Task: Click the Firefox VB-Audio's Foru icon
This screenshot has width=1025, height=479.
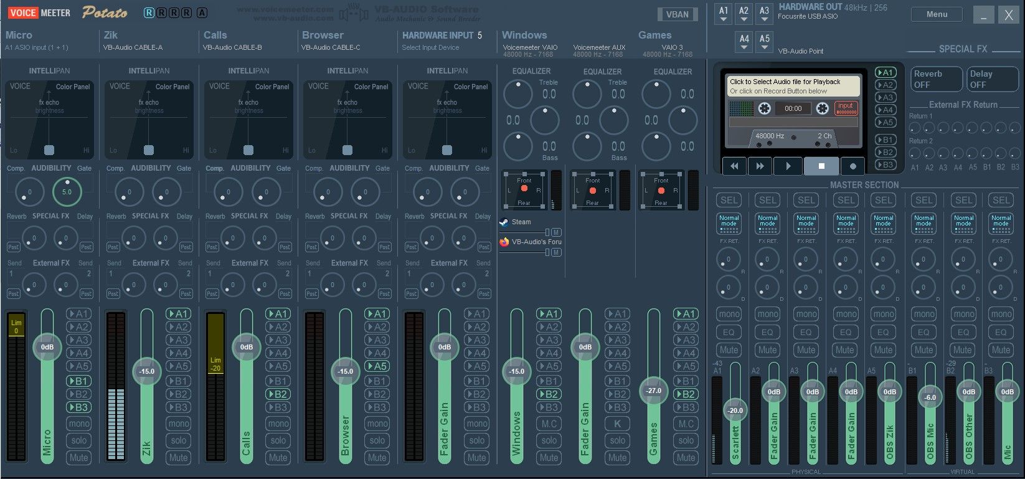Action: (504, 242)
